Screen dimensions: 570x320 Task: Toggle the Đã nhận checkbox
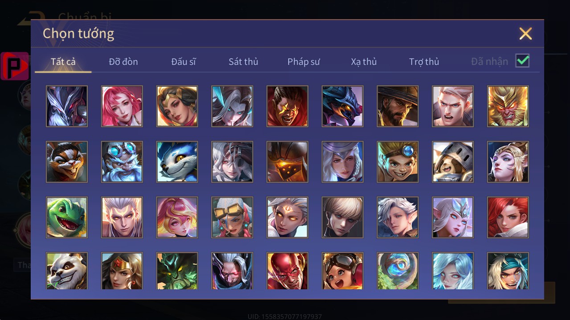click(x=522, y=61)
